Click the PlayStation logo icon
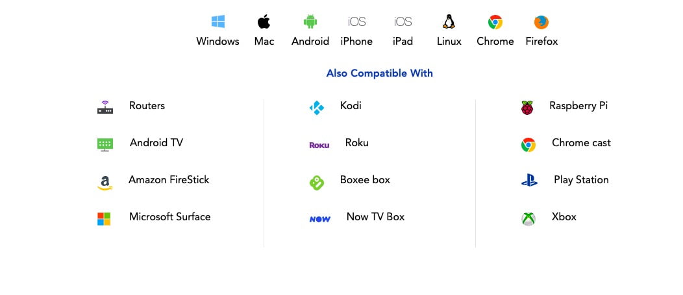This screenshot has width=683, height=295. coord(529,181)
